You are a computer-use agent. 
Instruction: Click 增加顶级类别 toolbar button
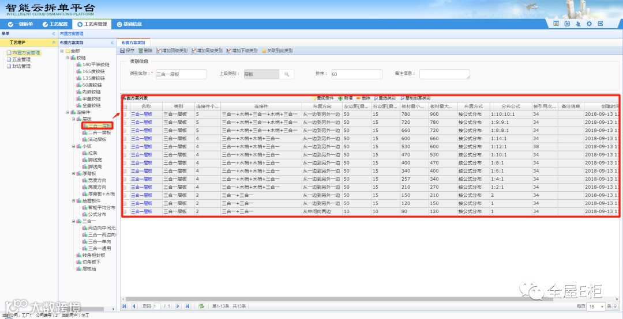[x=172, y=51]
